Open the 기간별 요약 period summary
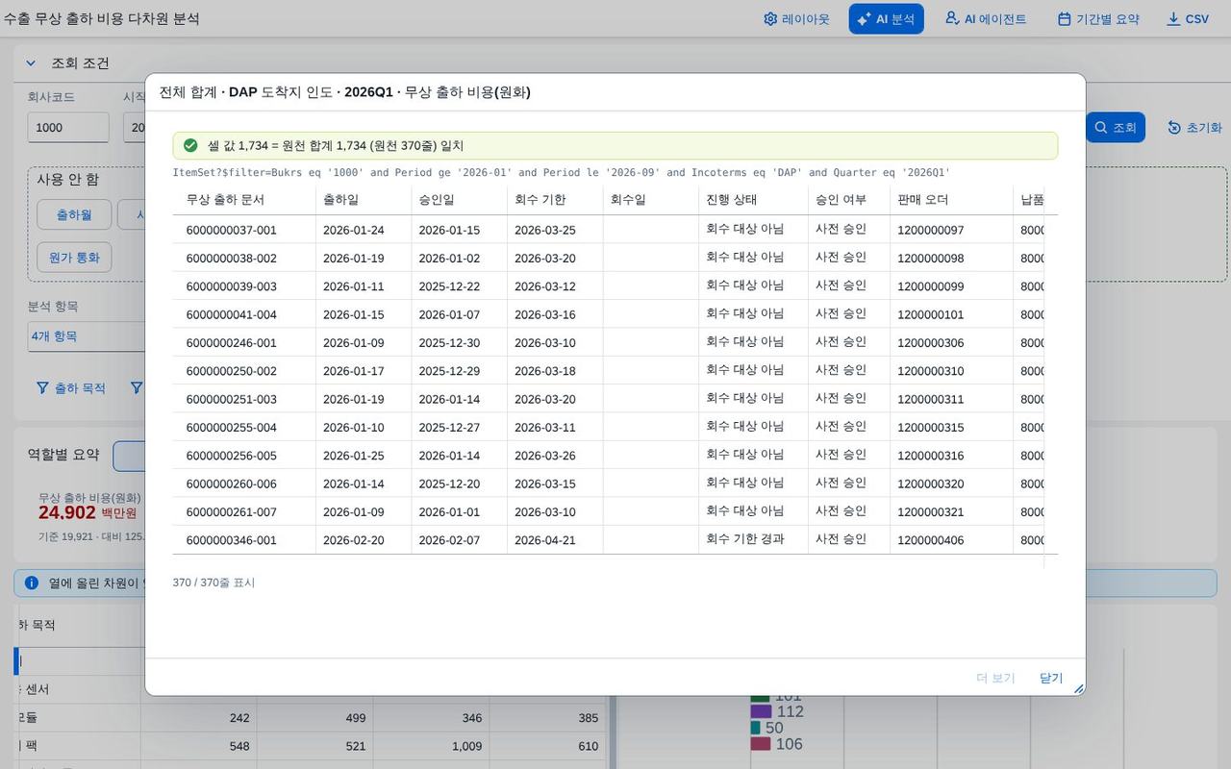The image size is (1231, 769). point(1098,19)
